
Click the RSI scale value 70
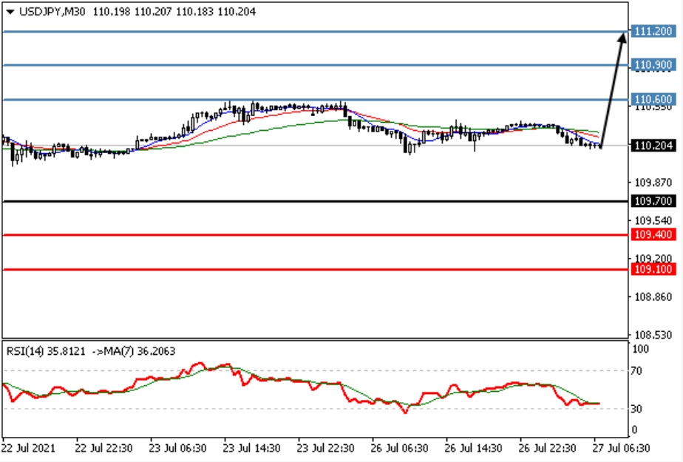pyautogui.click(x=637, y=371)
